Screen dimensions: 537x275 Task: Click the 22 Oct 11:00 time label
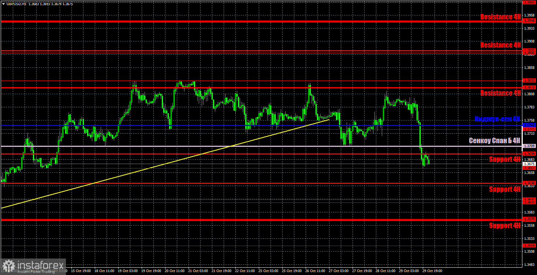coord(245,271)
